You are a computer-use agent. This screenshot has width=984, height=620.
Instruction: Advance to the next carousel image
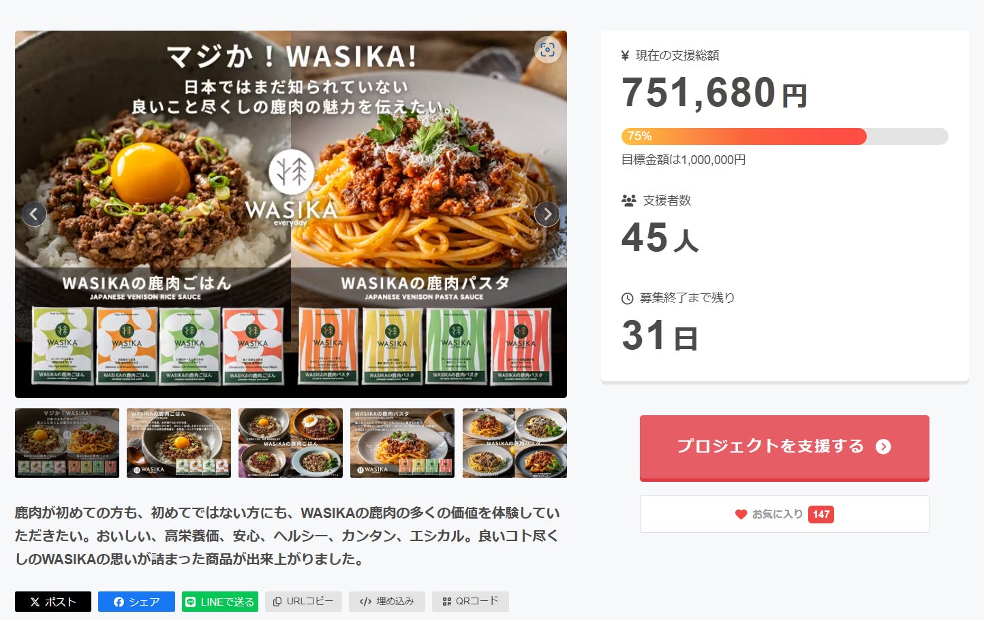click(547, 214)
